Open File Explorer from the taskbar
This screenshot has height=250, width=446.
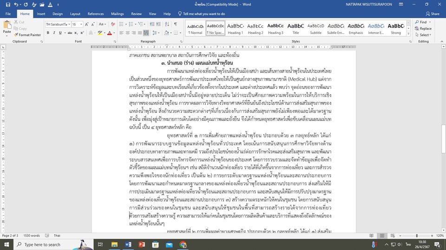(x=114, y=244)
